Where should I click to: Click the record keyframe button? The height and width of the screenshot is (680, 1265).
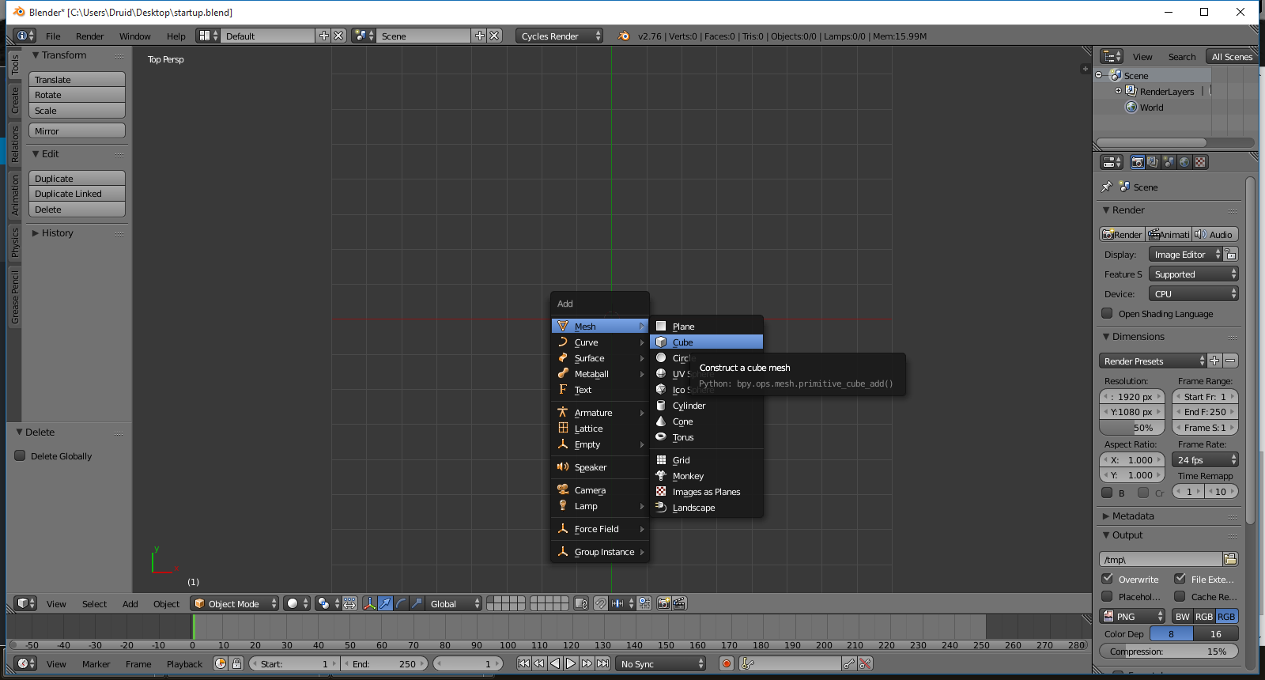(727, 663)
